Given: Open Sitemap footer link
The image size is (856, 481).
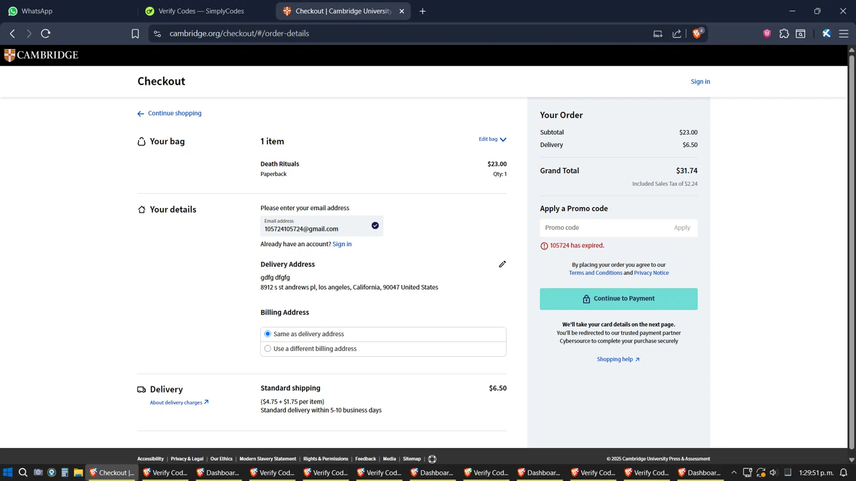Looking at the screenshot, I should (x=411, y=459).
